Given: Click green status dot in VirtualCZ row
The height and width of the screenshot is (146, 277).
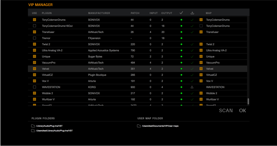Looking at the screenshot, I should [x=181, y=75].
